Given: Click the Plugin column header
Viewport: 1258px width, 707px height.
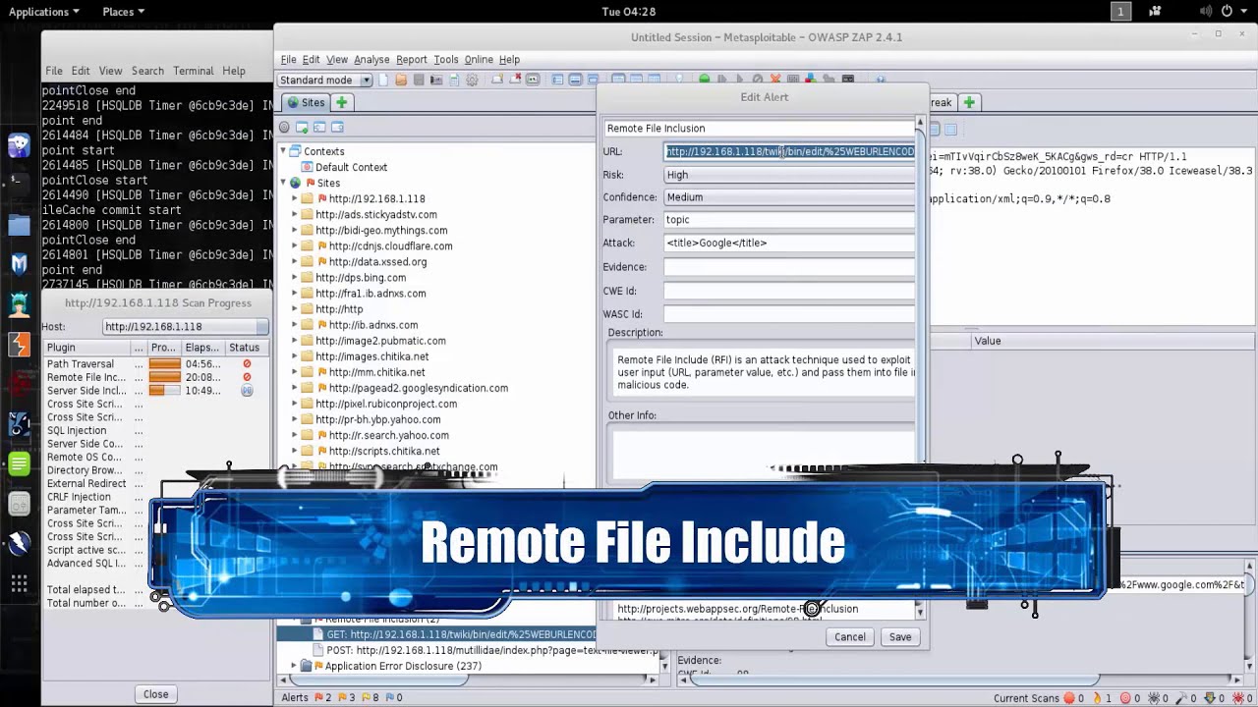Looking at the screenshot, I should tap(86, 348).
